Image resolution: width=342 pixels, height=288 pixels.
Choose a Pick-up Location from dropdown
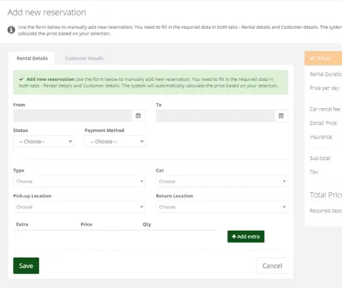pos(79,207)
